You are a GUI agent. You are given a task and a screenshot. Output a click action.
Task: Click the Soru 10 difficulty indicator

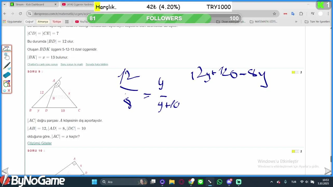click(295, 151)
